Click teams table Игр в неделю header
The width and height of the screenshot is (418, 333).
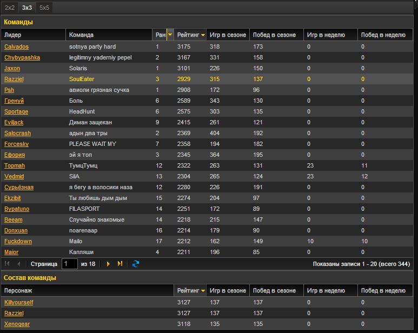[330, 35]
